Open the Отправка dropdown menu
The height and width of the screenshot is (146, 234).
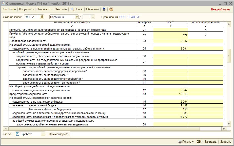(44, 9)
